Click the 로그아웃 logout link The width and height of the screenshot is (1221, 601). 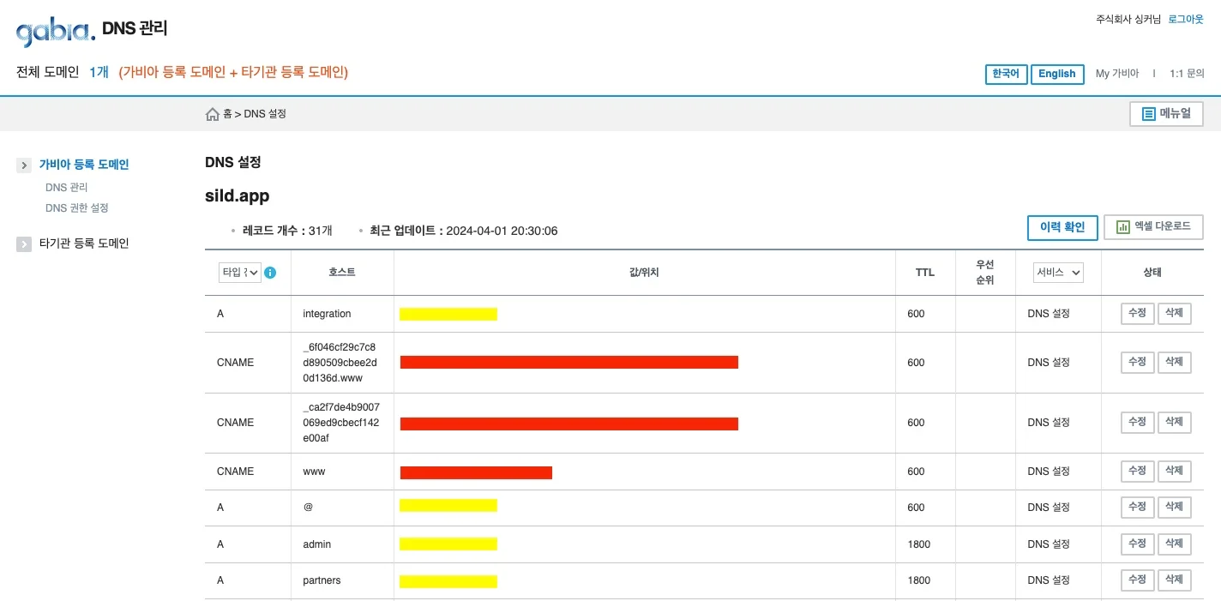pos(1186,19)
